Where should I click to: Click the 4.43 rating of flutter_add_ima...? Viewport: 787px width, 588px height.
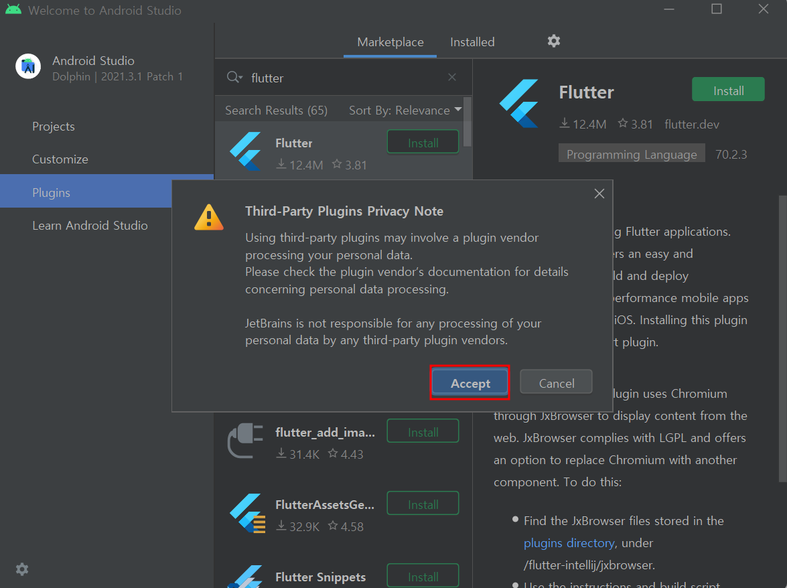[x=346, y=454]
